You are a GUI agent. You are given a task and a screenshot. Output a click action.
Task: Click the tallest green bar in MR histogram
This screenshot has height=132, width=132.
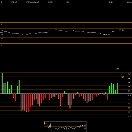2,83
